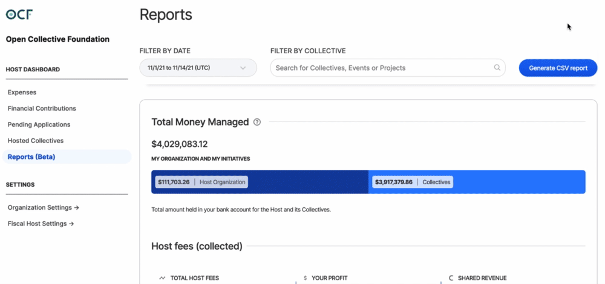Click the Total Money Managed help icon
The width and height of the screenshot is (605, 284).
[x=257, y=122]
